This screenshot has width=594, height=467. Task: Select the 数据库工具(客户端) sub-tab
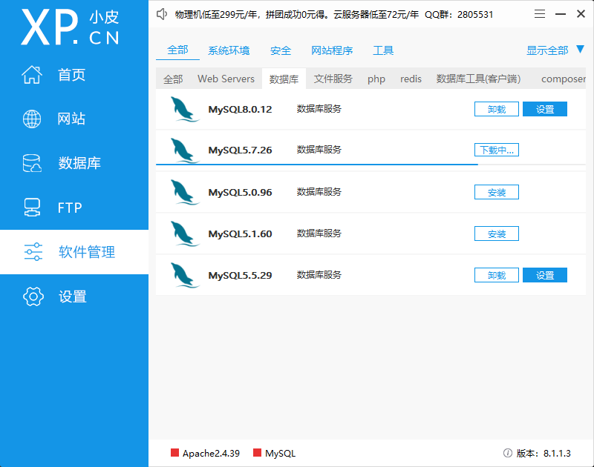[x=478, y=79]
